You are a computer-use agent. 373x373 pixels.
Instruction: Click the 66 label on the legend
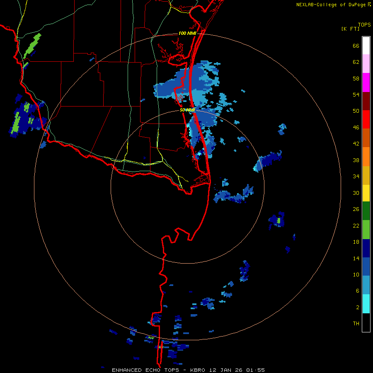tap(356, 46)
